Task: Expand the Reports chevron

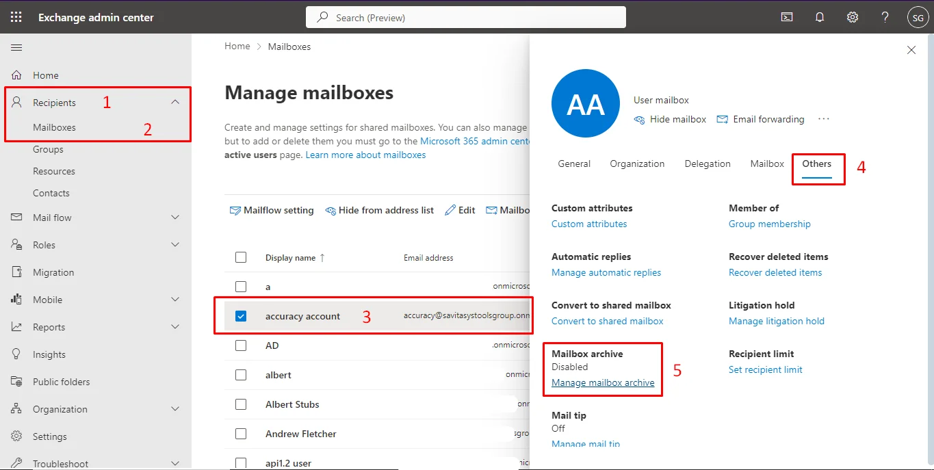Action: click(175, 327)
